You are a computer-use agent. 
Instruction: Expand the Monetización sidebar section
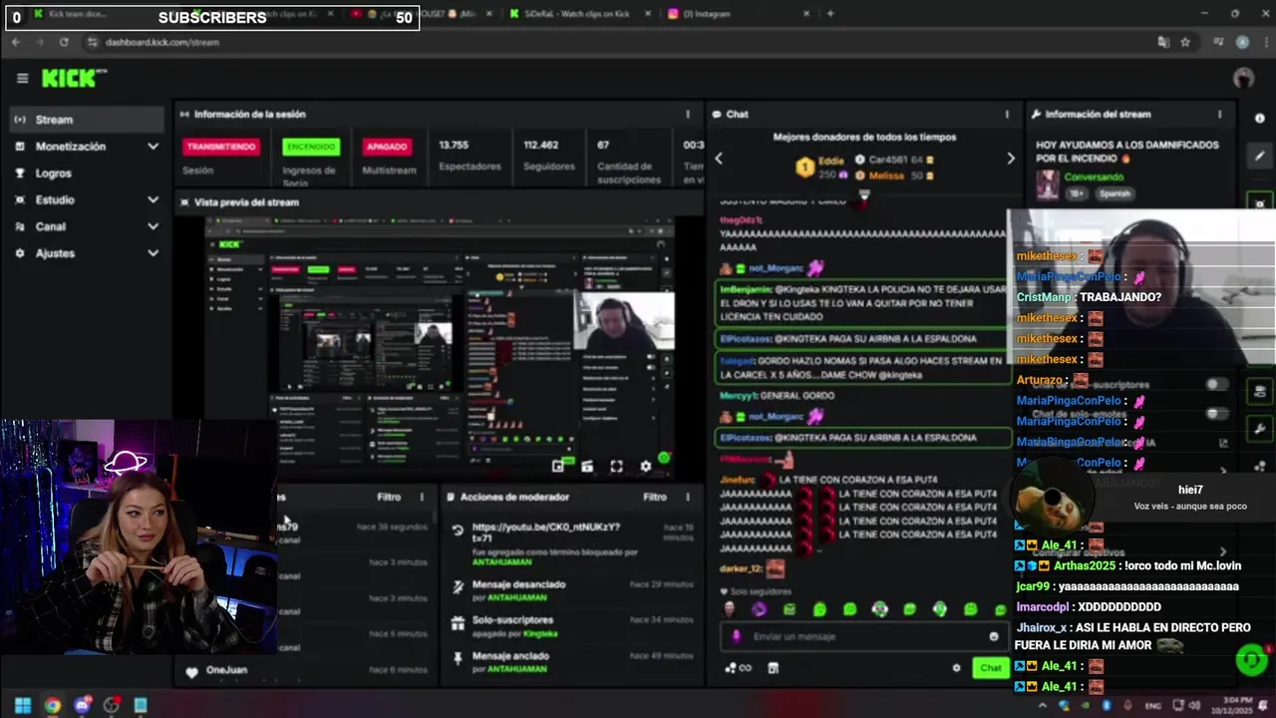[85, 147]
